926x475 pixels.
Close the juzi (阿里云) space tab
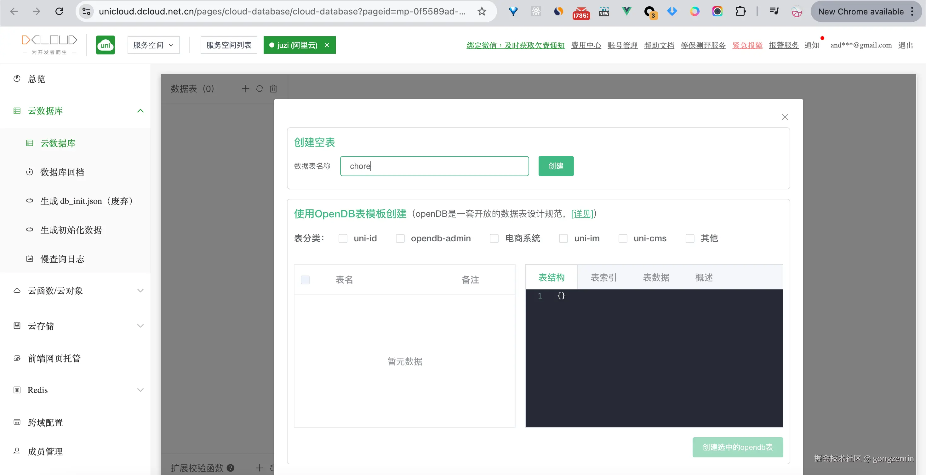[x=327, y=45]
